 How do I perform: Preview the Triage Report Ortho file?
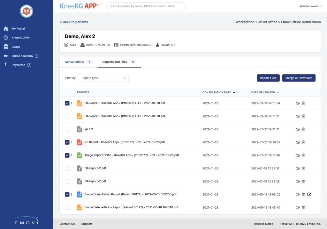tap(298, 155)
